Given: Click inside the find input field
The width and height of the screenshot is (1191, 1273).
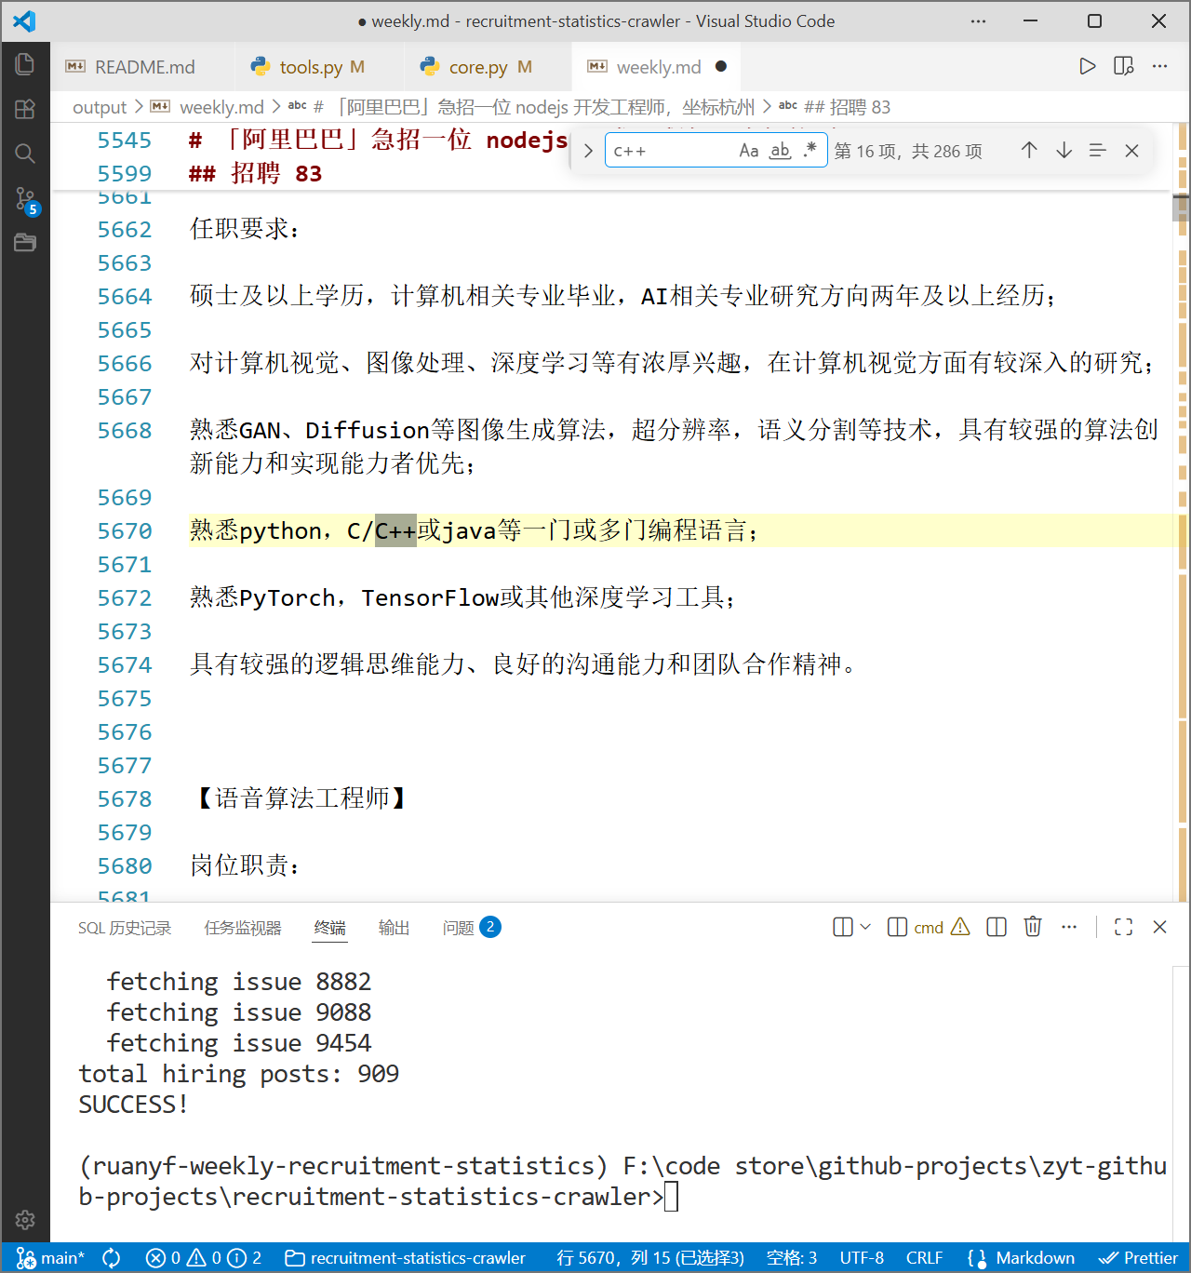Looking at the screenshot, I should (x=670, y=150).
